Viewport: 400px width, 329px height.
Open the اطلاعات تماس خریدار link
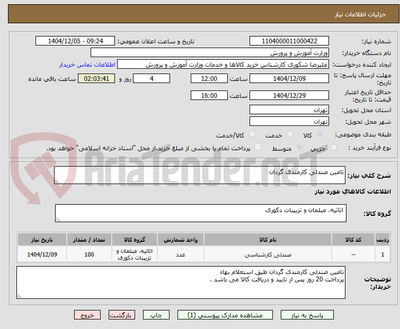tap(87, 65)
